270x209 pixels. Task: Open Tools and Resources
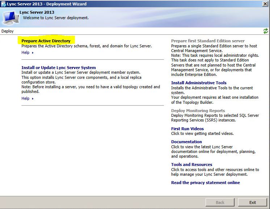pyautogui.click(x=192, y=165)
